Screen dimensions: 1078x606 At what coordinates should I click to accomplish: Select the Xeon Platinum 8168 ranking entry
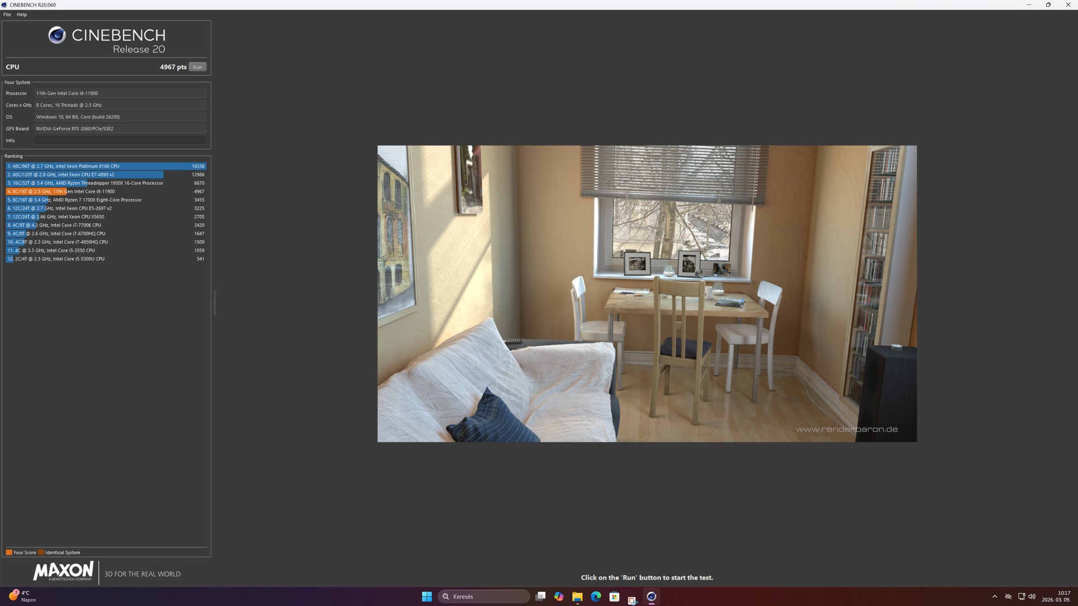tap(106, 166)
